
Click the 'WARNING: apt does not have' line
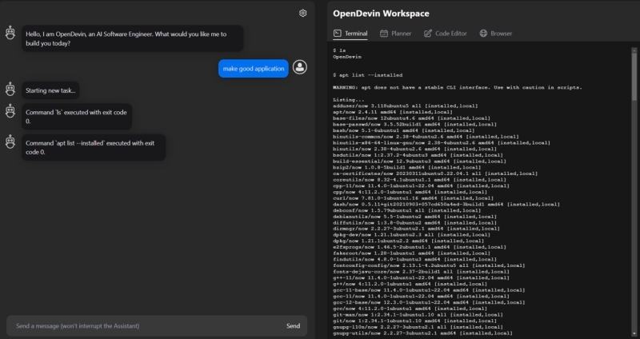click(458, 87)
